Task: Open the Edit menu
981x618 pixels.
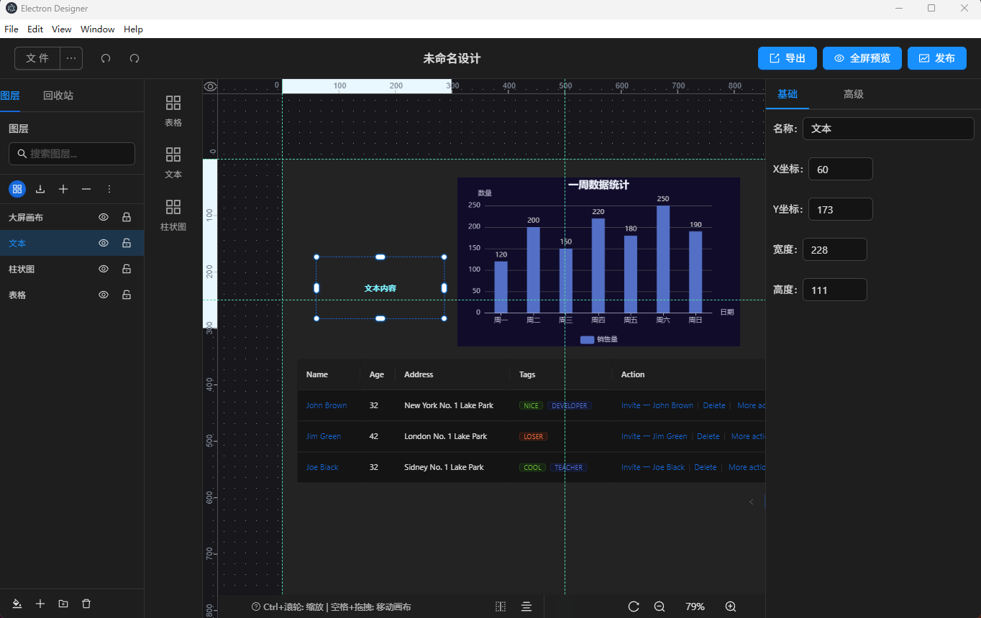Action: click(x=35, y=29)
